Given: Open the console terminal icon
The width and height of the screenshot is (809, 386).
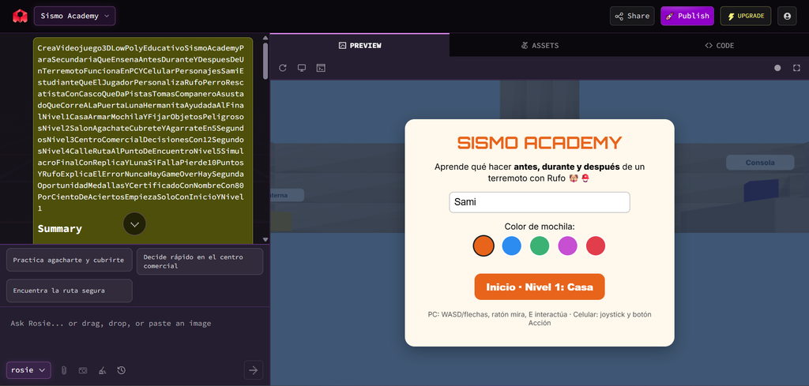Looking at the screenshot, I should coord(321,68).
